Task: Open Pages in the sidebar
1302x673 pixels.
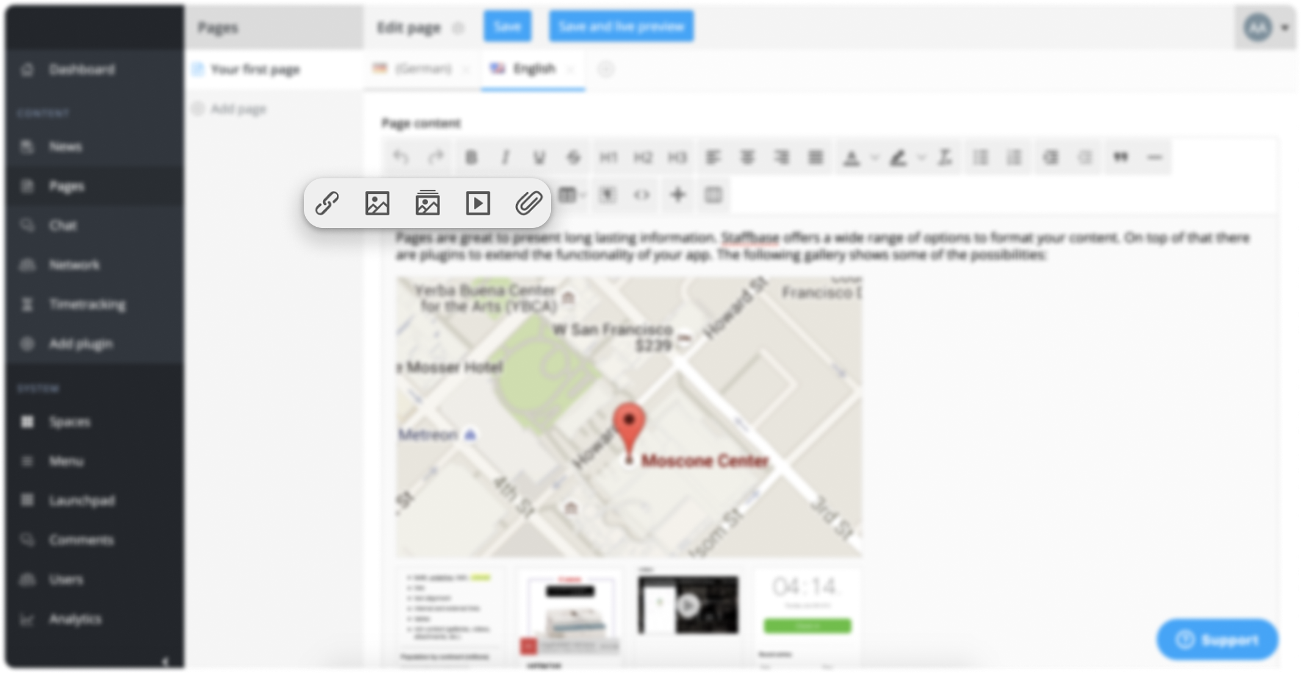Action: point(95,186)
